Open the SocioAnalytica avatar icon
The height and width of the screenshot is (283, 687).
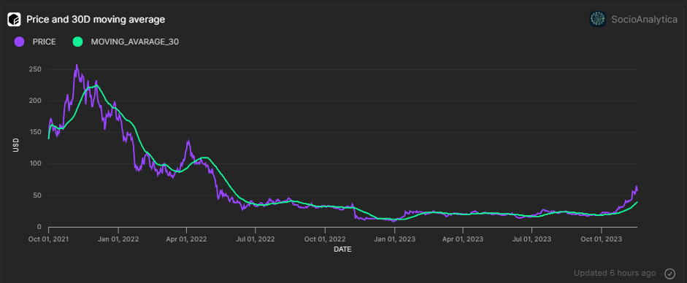598,19
